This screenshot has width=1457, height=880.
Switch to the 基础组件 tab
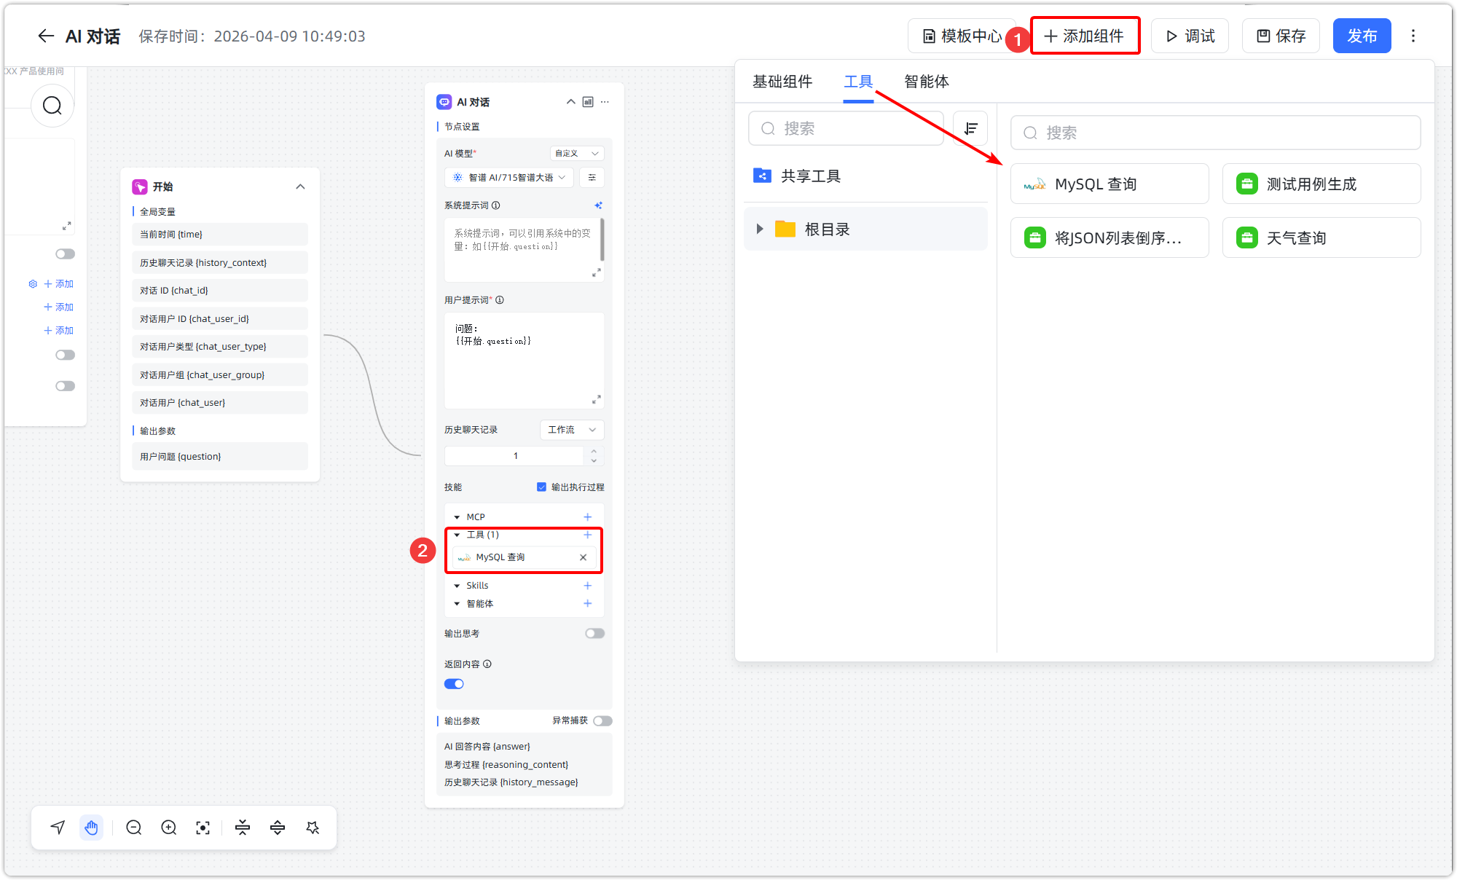click(782, 82)
